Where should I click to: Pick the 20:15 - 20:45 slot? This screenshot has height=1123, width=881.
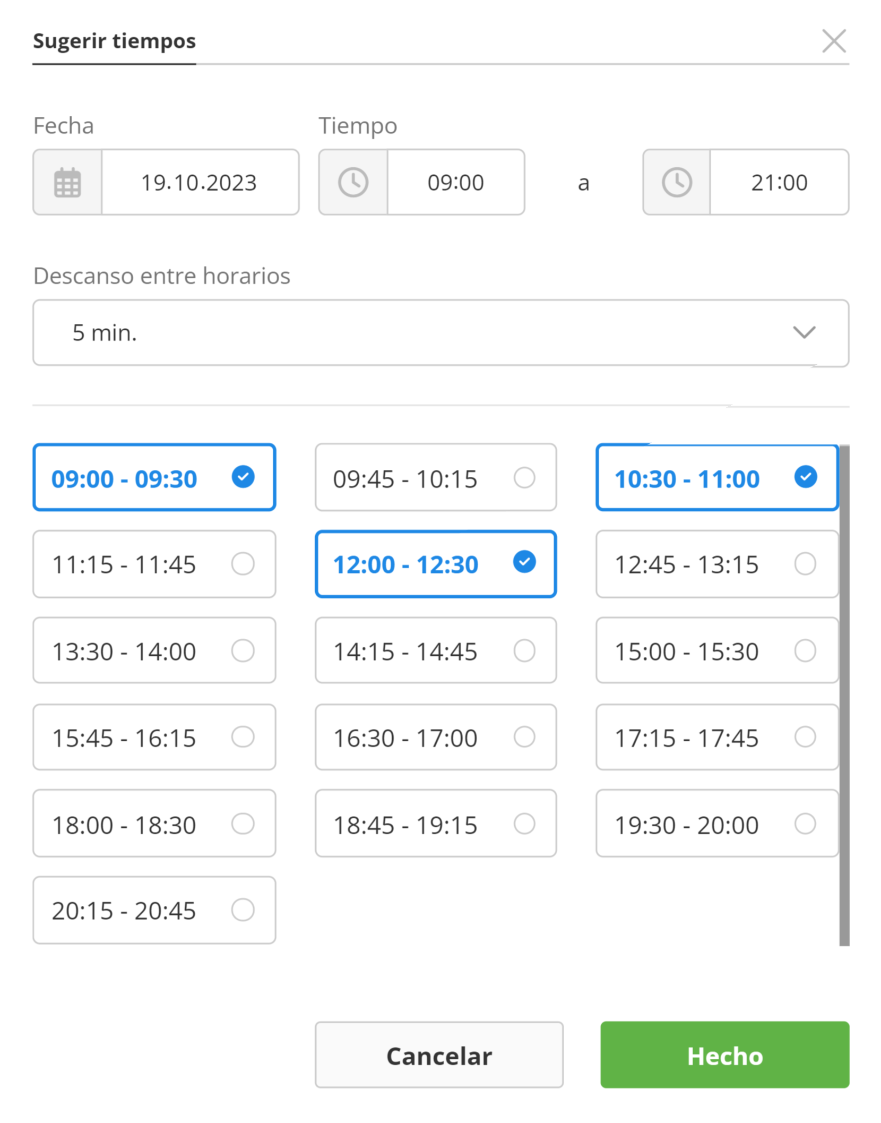tap(154, 910)
